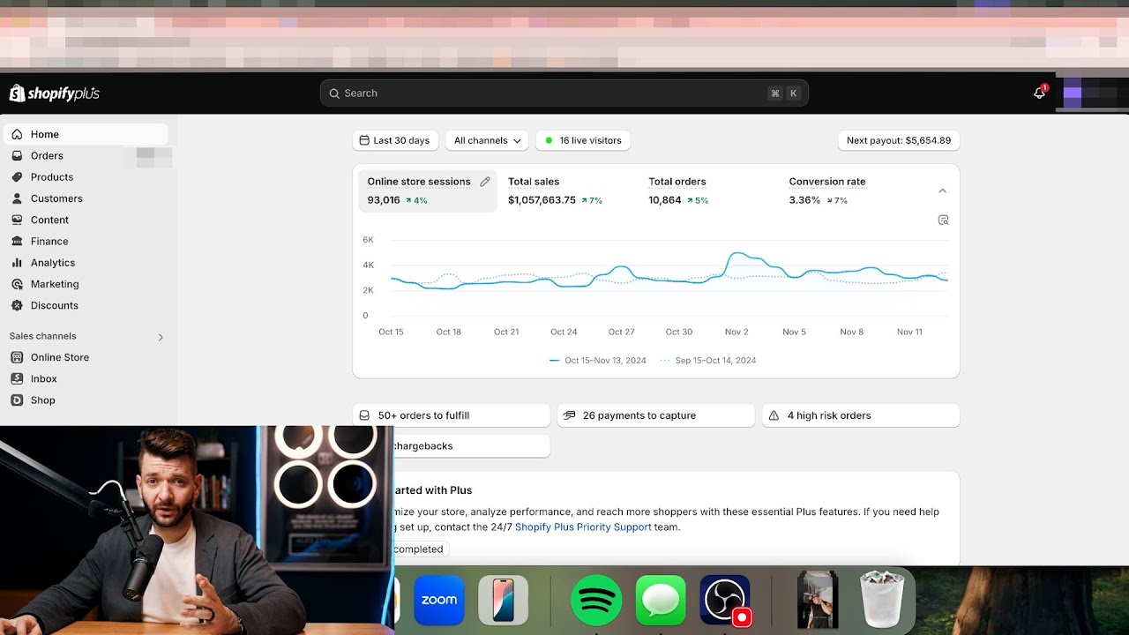1129x635 pixels.
Task: Open the Last 30 days date picker
Action: tap(395, 140)
